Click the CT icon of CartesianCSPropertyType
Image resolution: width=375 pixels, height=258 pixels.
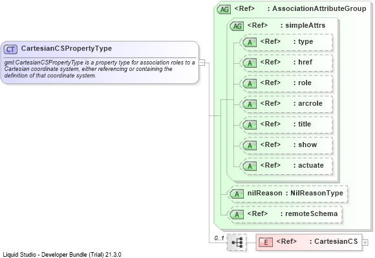[10, 50]
